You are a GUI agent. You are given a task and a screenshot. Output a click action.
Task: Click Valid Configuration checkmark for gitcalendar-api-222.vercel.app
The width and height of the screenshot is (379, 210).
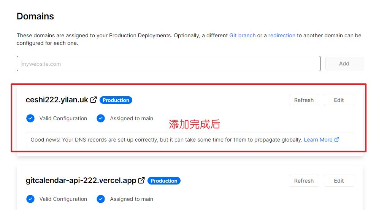pos(30,199)
